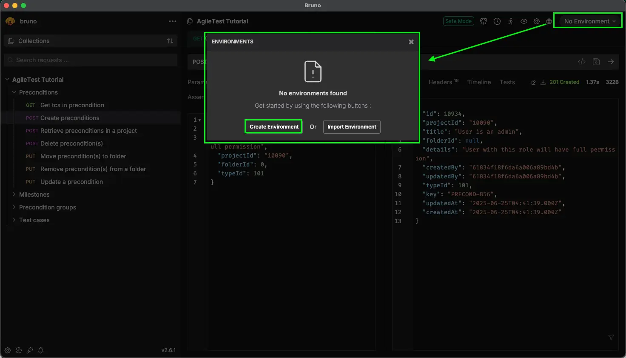
Task: Click the key icon in sidebar footer
Action: [30, 350]
